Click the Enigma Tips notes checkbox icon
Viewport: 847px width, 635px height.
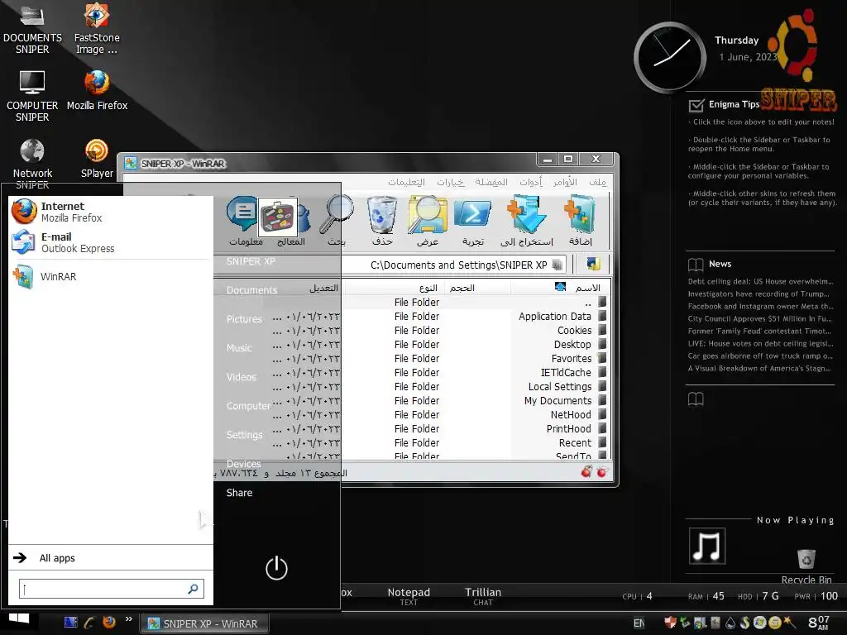tap(696, 105)
